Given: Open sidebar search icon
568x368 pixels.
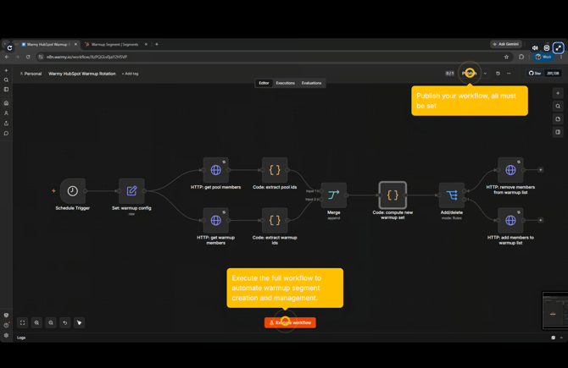Looking at the screenshot, I should point(6,80).
